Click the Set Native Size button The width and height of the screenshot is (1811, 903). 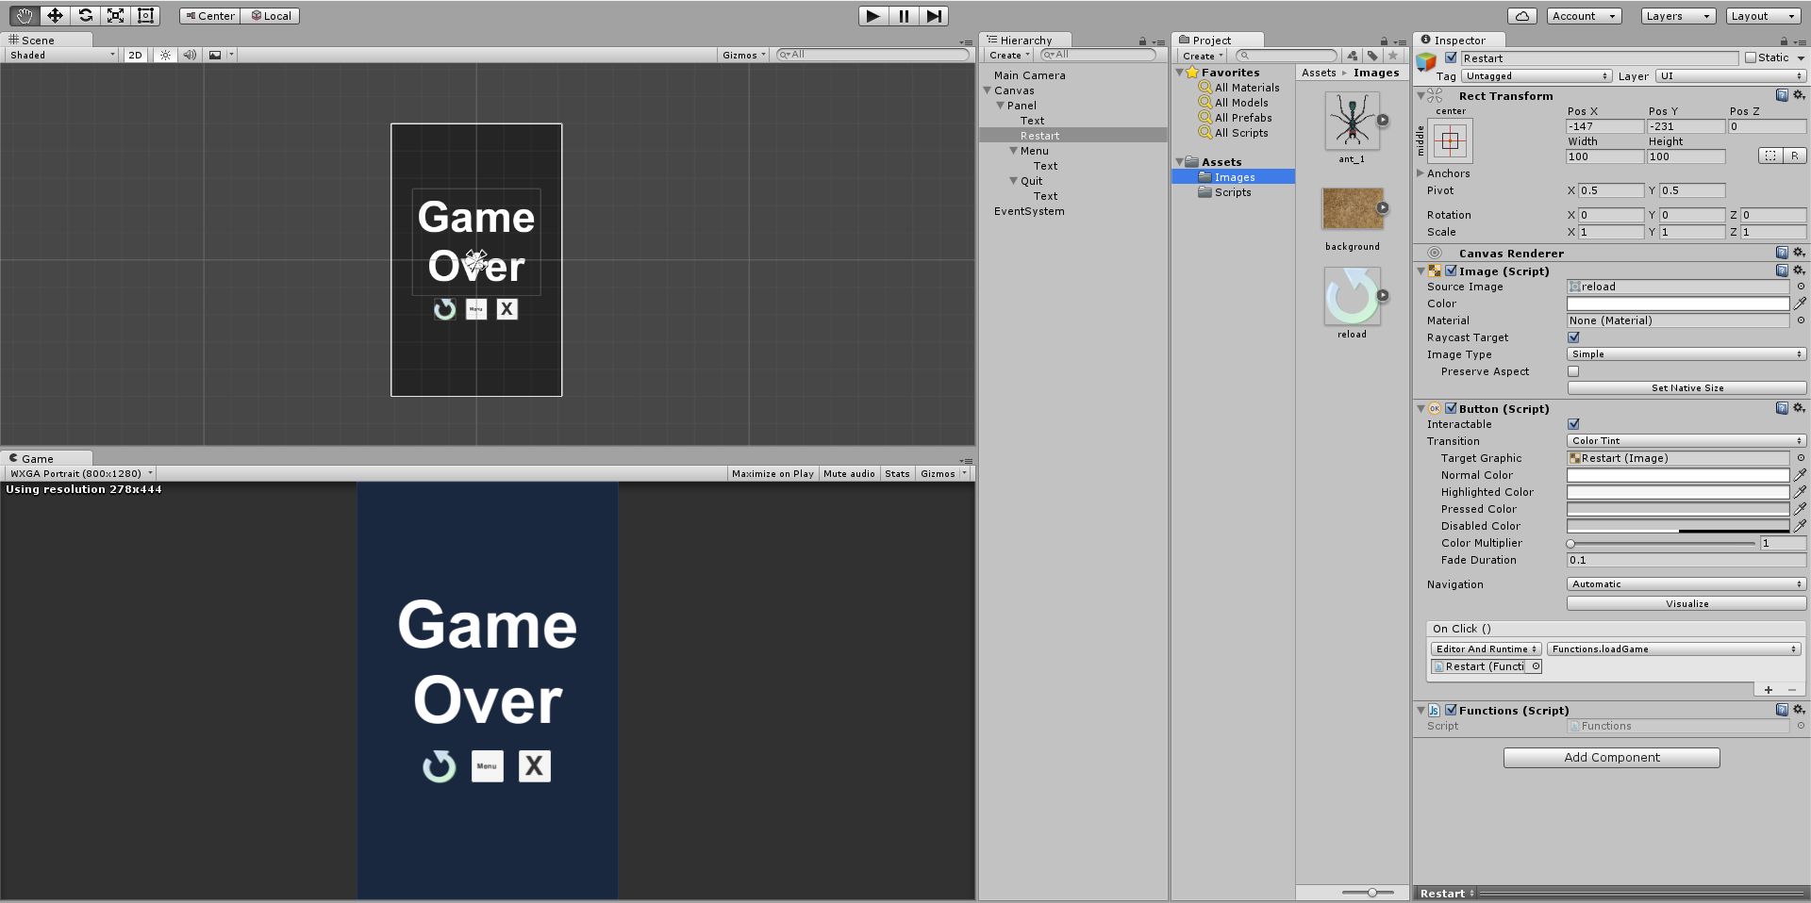(1686, 387)
